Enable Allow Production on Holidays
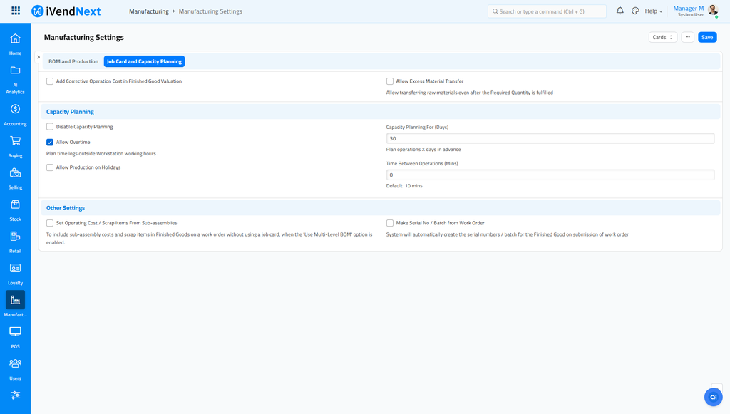Screen dimensions: 730x414 coord(50,167)
